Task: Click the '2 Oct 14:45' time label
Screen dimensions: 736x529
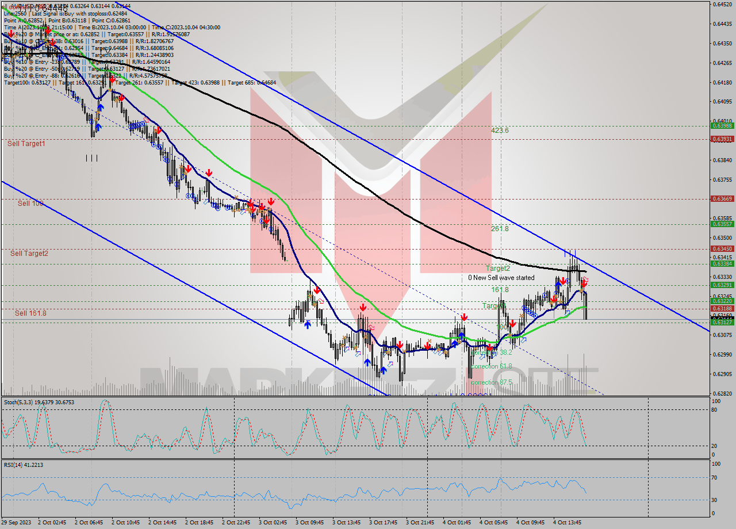Action: point(162,523)
